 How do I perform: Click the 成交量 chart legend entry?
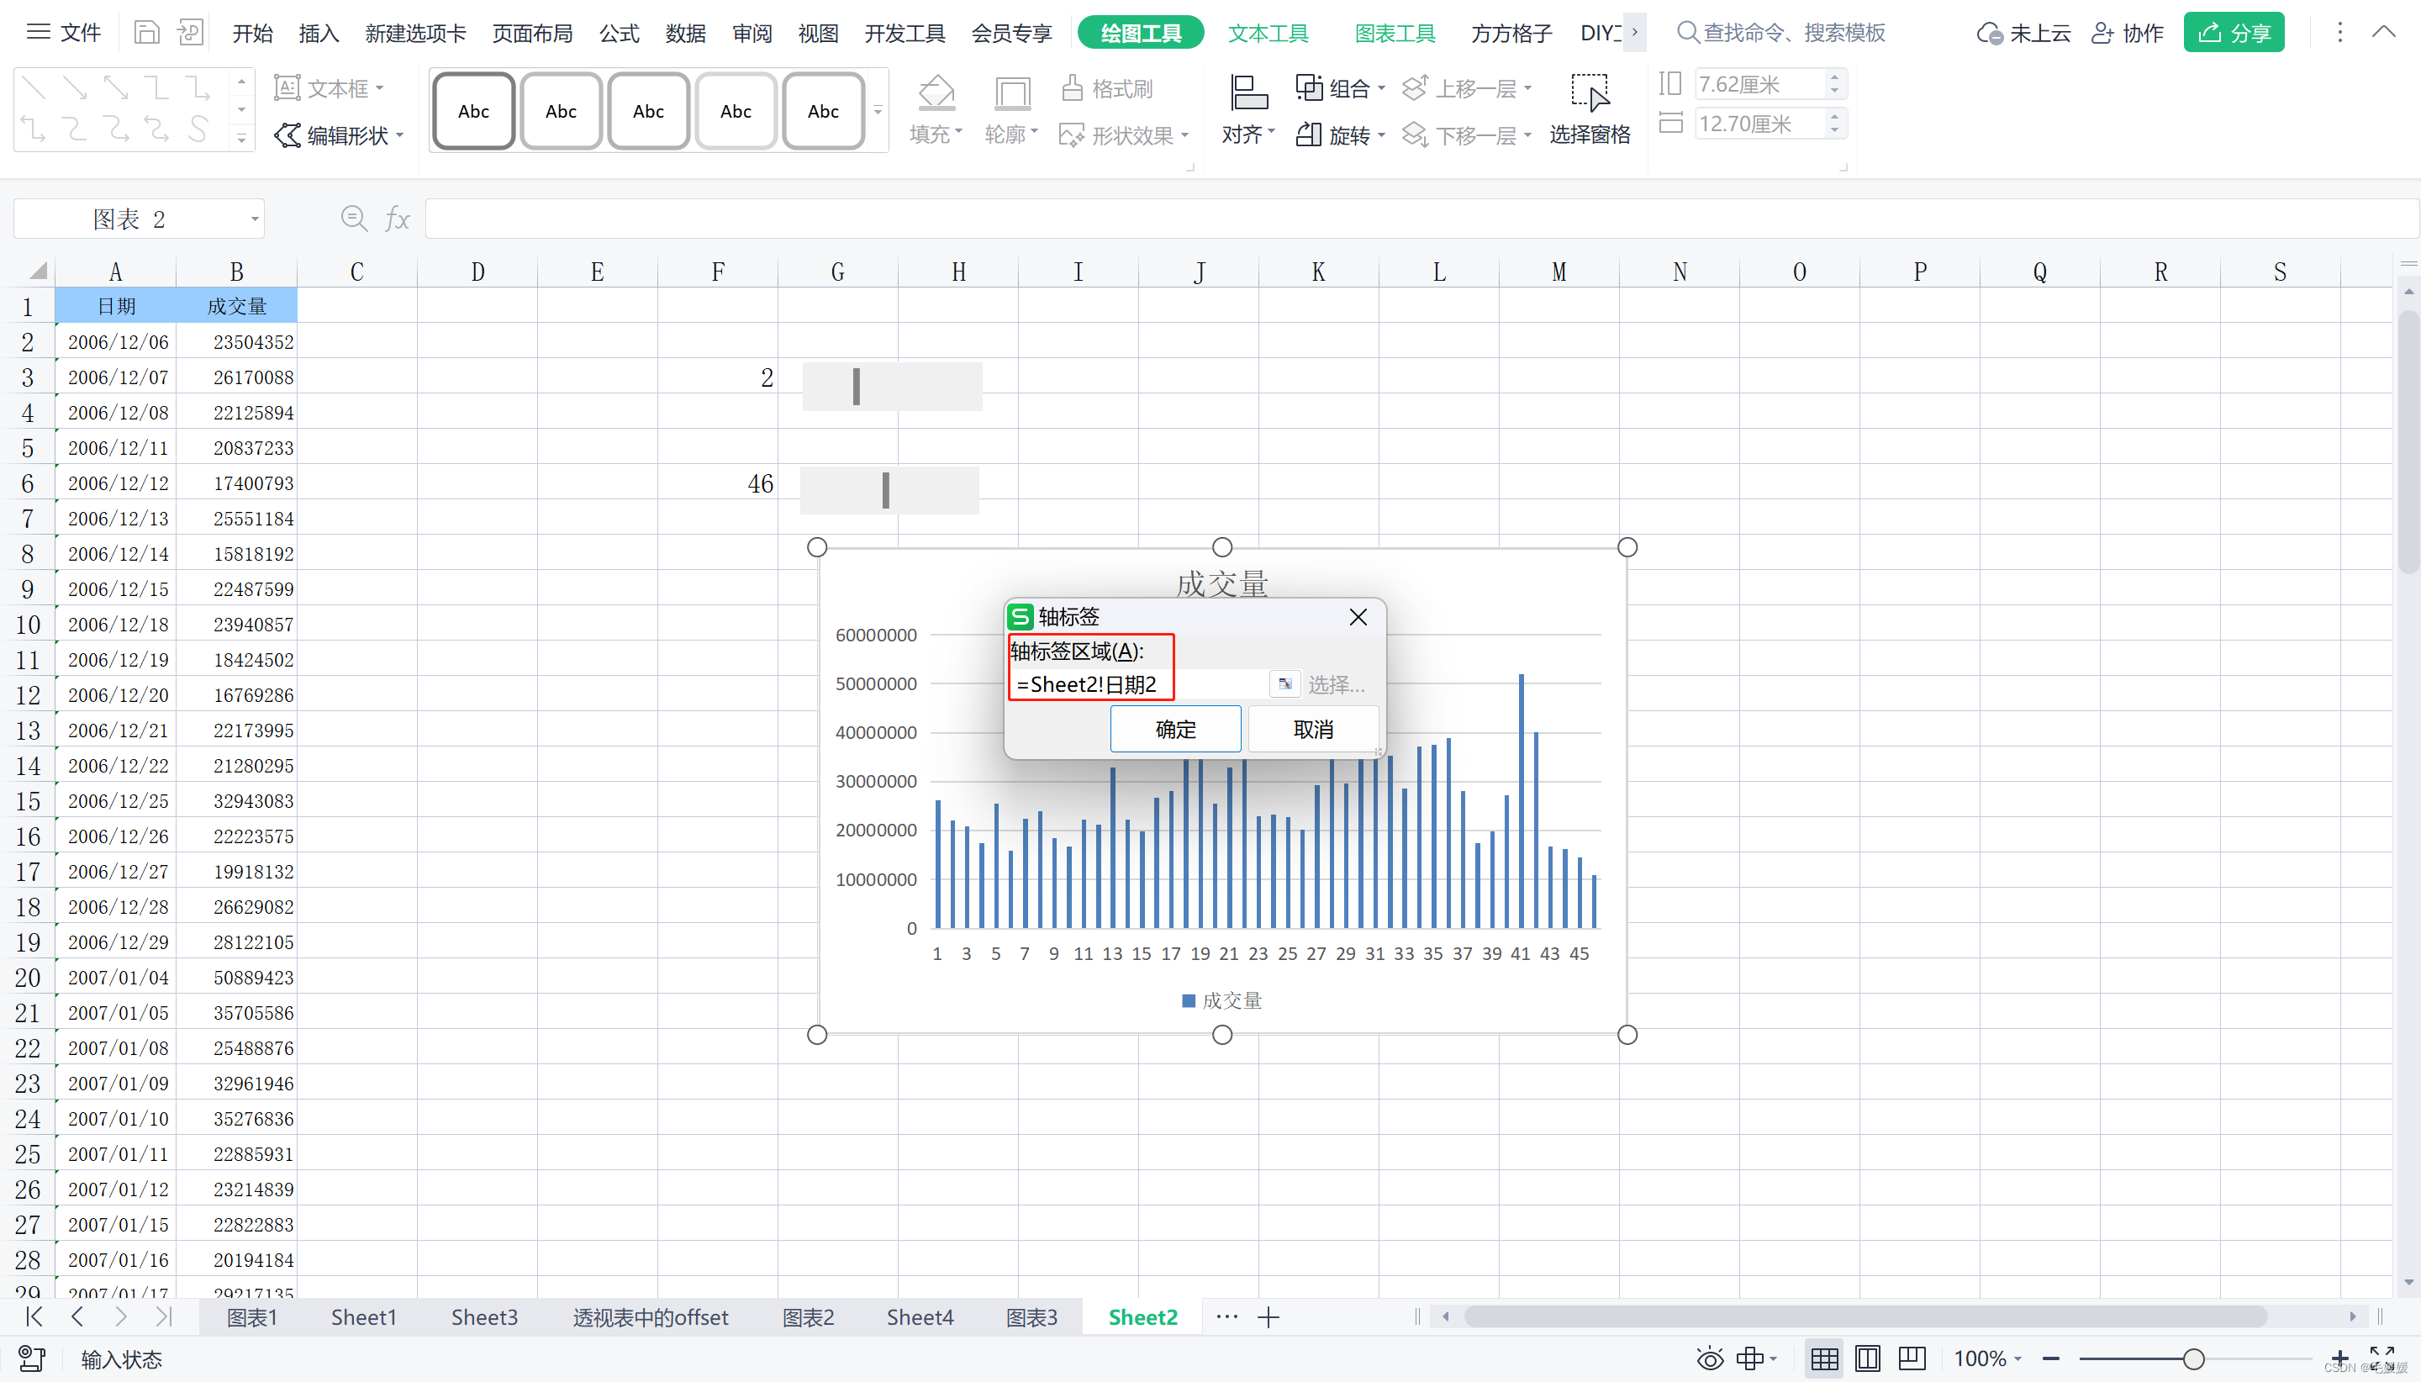[1221, 1000]
